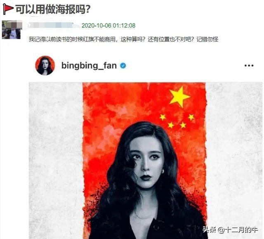Click the leftmost small yellow star
264x239 pixels.
(163, 117)
